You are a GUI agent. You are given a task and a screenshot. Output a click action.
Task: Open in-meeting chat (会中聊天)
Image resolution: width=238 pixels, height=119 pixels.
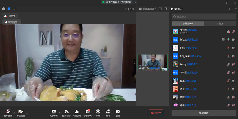coord(87,113)
